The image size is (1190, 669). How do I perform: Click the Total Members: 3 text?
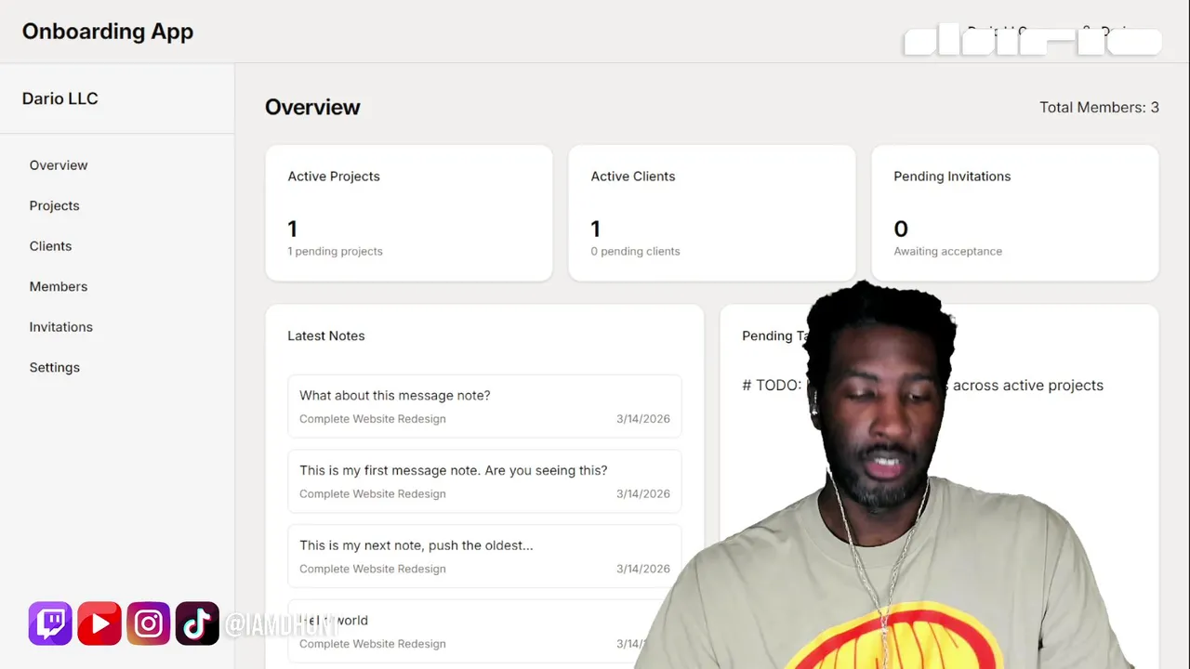(1099, 107)
